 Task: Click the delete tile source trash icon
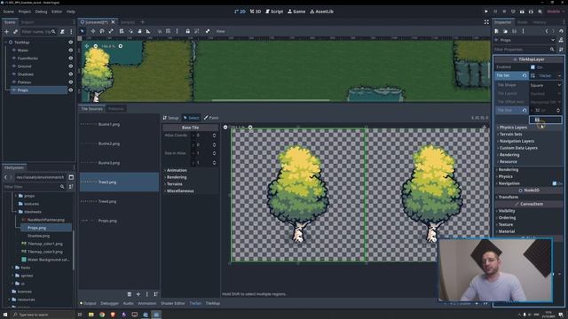pyautogui.click(x=130, y=294)
